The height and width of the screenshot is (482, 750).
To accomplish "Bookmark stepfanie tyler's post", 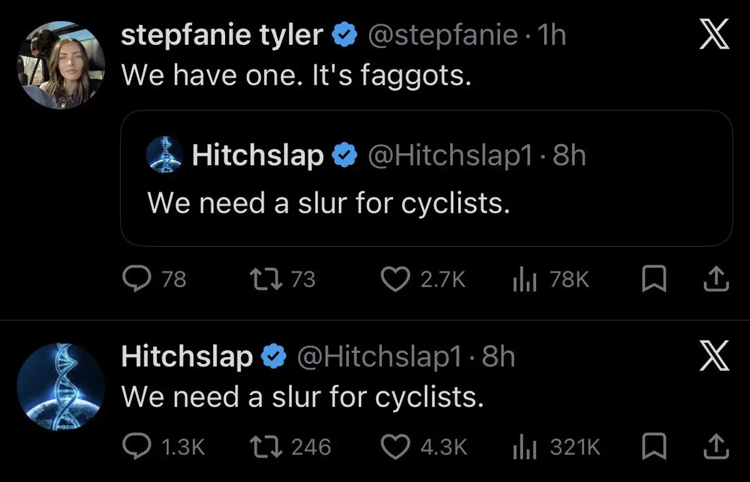I will click(x=651, y=279).
